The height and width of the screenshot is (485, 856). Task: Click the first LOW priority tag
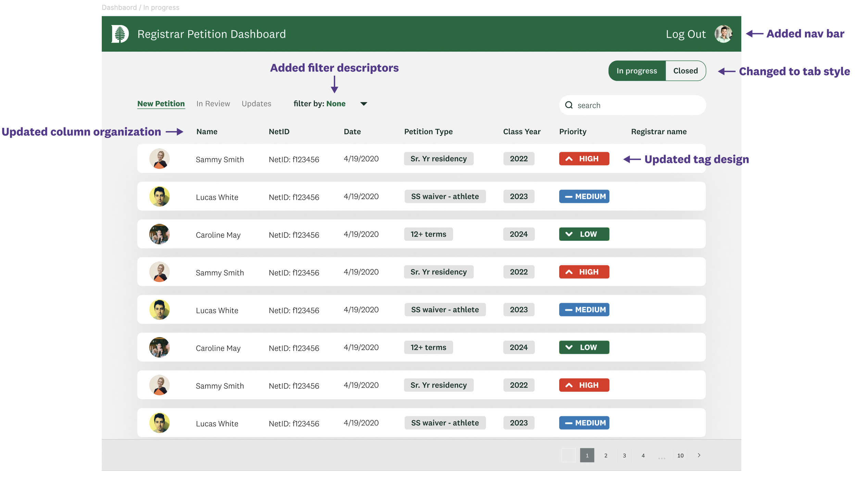(584, 234)
